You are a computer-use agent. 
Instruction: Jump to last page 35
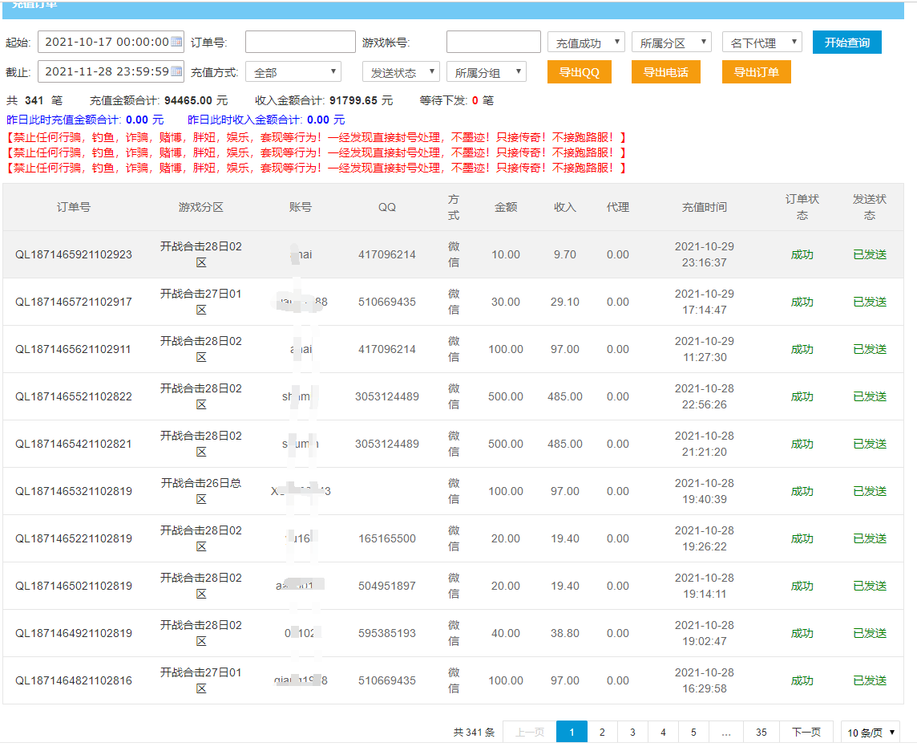tap(761, 732)
